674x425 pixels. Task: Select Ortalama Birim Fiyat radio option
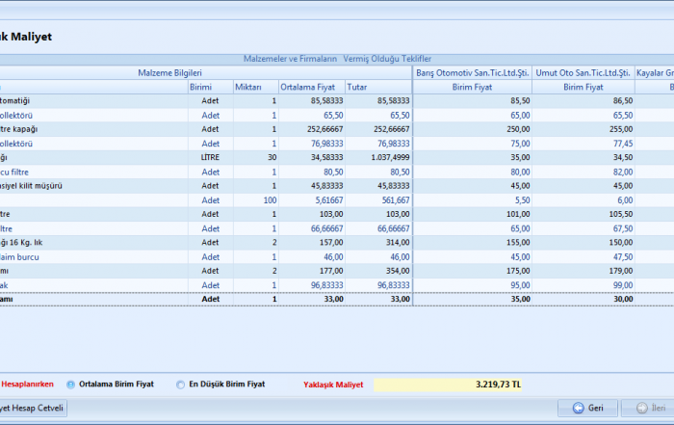click(x=70, y=385)
